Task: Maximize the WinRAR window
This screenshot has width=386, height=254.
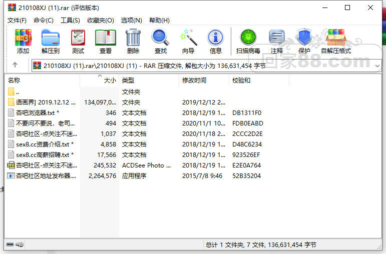Action: 347,7
